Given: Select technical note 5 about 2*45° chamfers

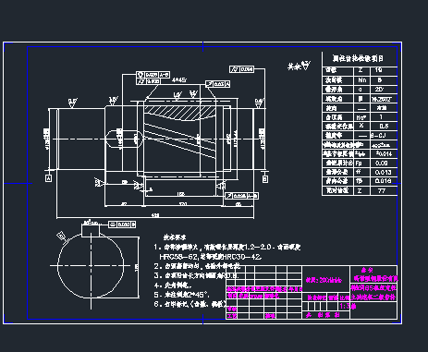Looking at the screenshot, I should click(x=182, y=295).
